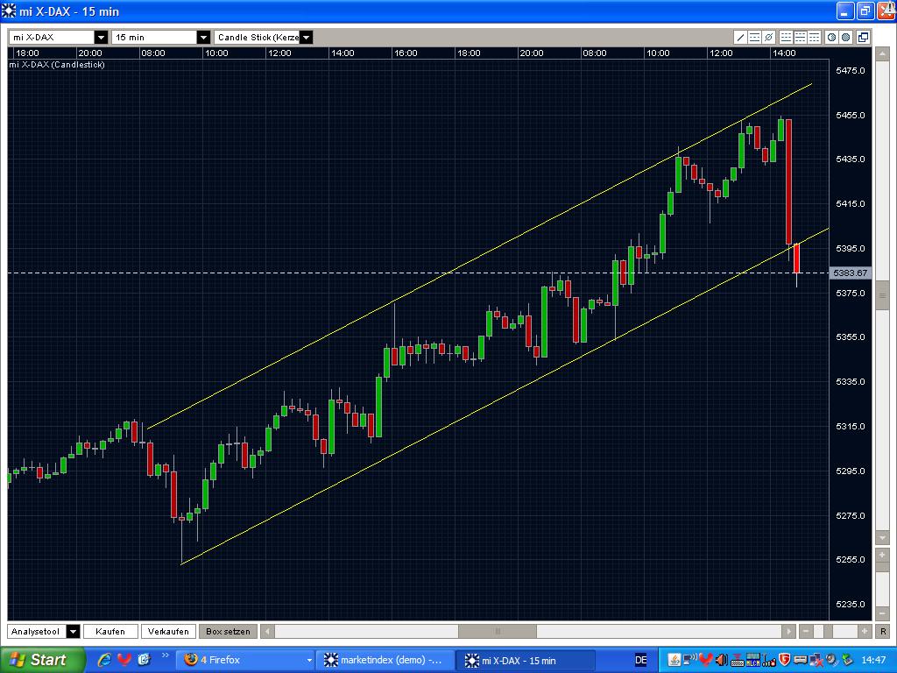Click the wireless network tray icon
Image resolution: width=897 pixels, height=673 pixels.
(x=690, y=660)
